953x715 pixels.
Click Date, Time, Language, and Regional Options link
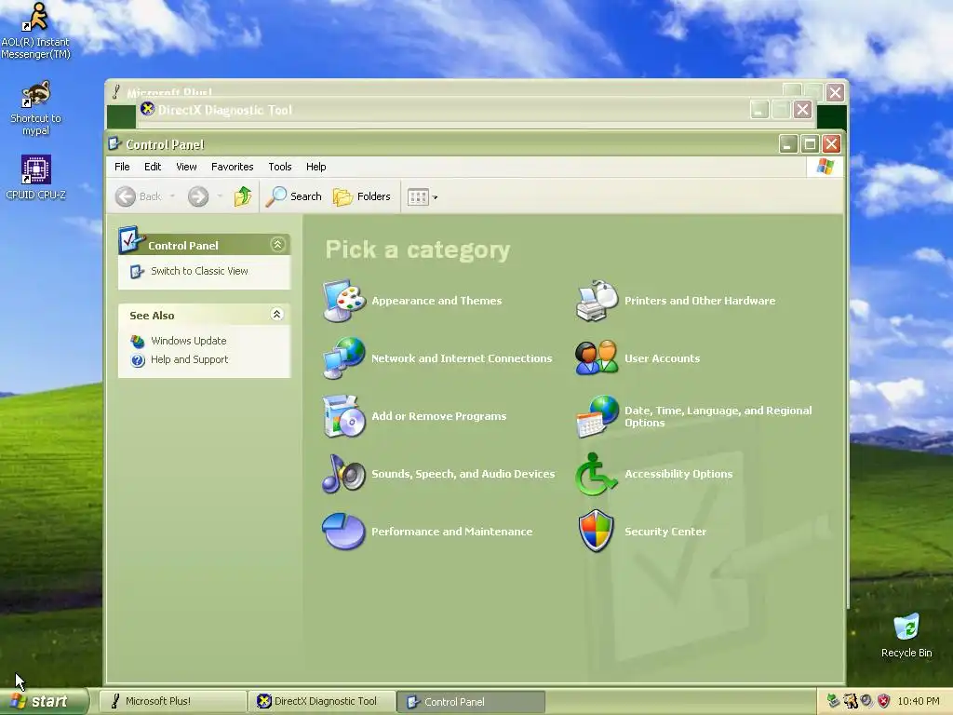point(718,416)
